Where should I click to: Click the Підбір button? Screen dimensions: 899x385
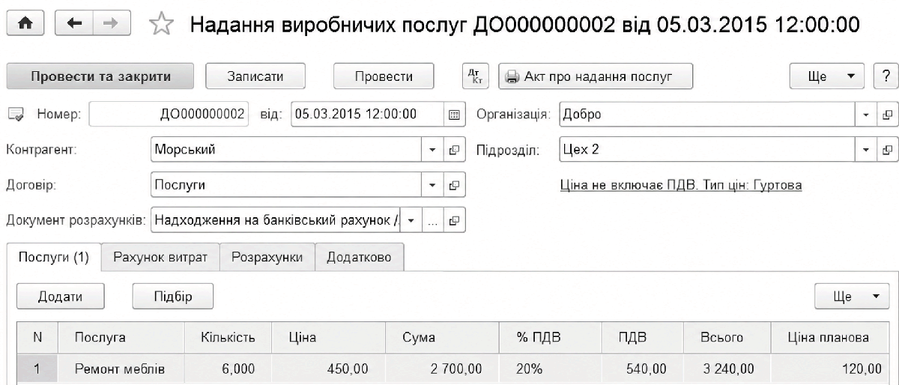pos(173,296)
